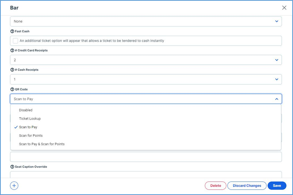Pick Scan for Points option
Screen dimensions: 293x195
coord(31,135)
